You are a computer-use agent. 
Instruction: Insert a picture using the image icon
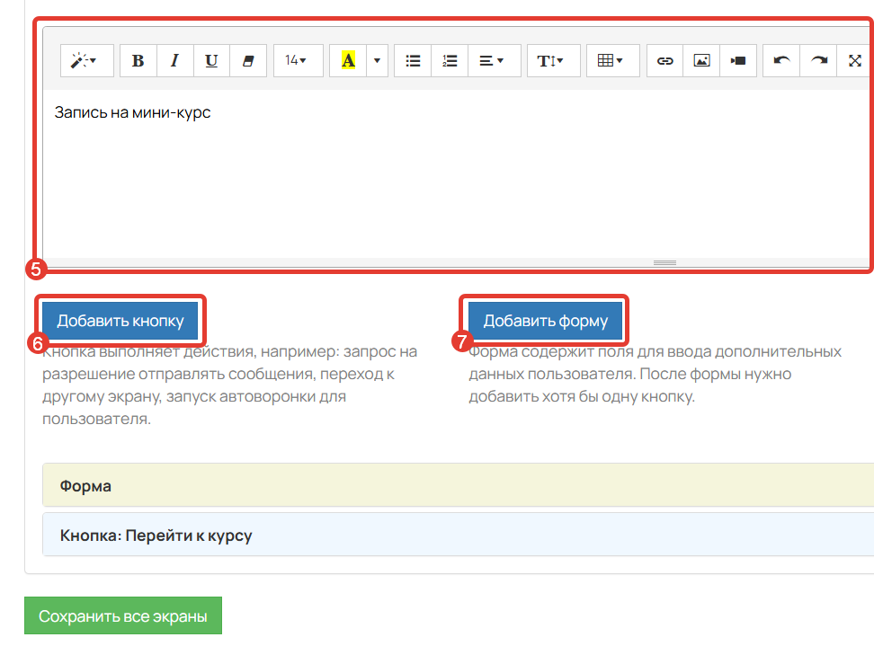click(702, 61)
